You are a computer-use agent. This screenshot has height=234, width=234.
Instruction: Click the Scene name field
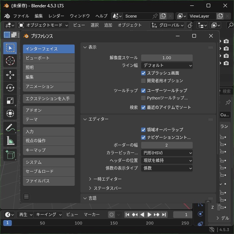[137, 16]
